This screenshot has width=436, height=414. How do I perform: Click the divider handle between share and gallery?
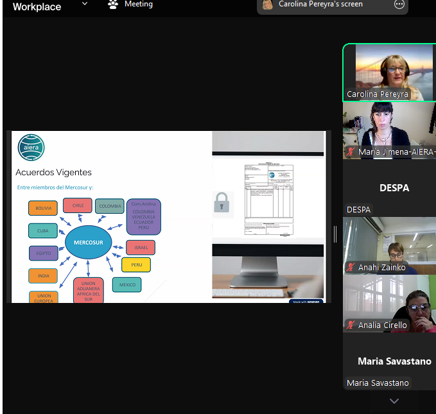pyautogui.click(x=335, y=234)
